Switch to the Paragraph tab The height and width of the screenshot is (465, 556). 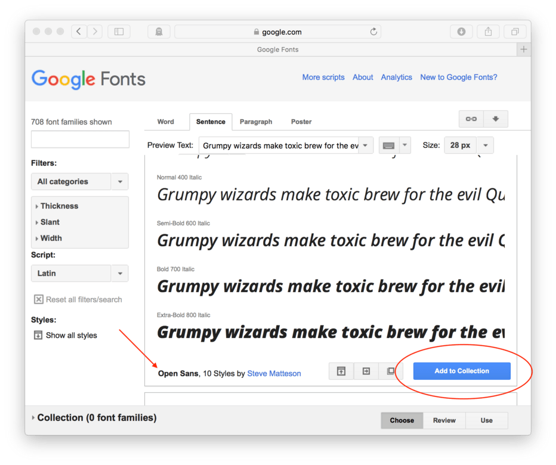point(256,122)
